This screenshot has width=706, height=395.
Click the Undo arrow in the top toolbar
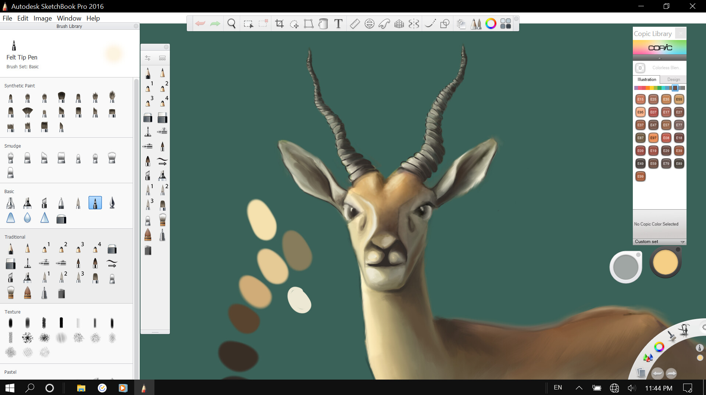pyautogui.click(x=200, y=24)
